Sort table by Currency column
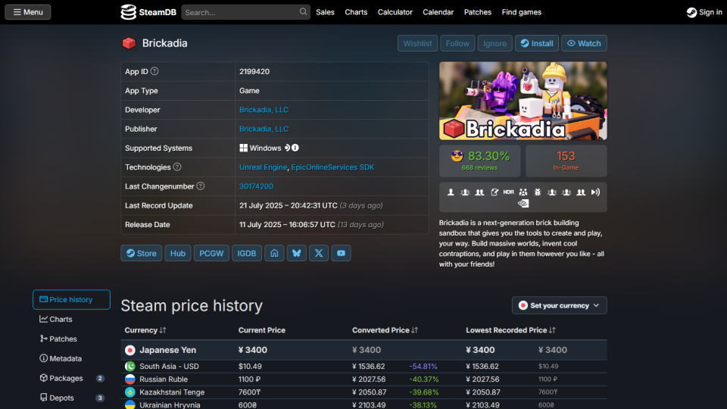 145,330
